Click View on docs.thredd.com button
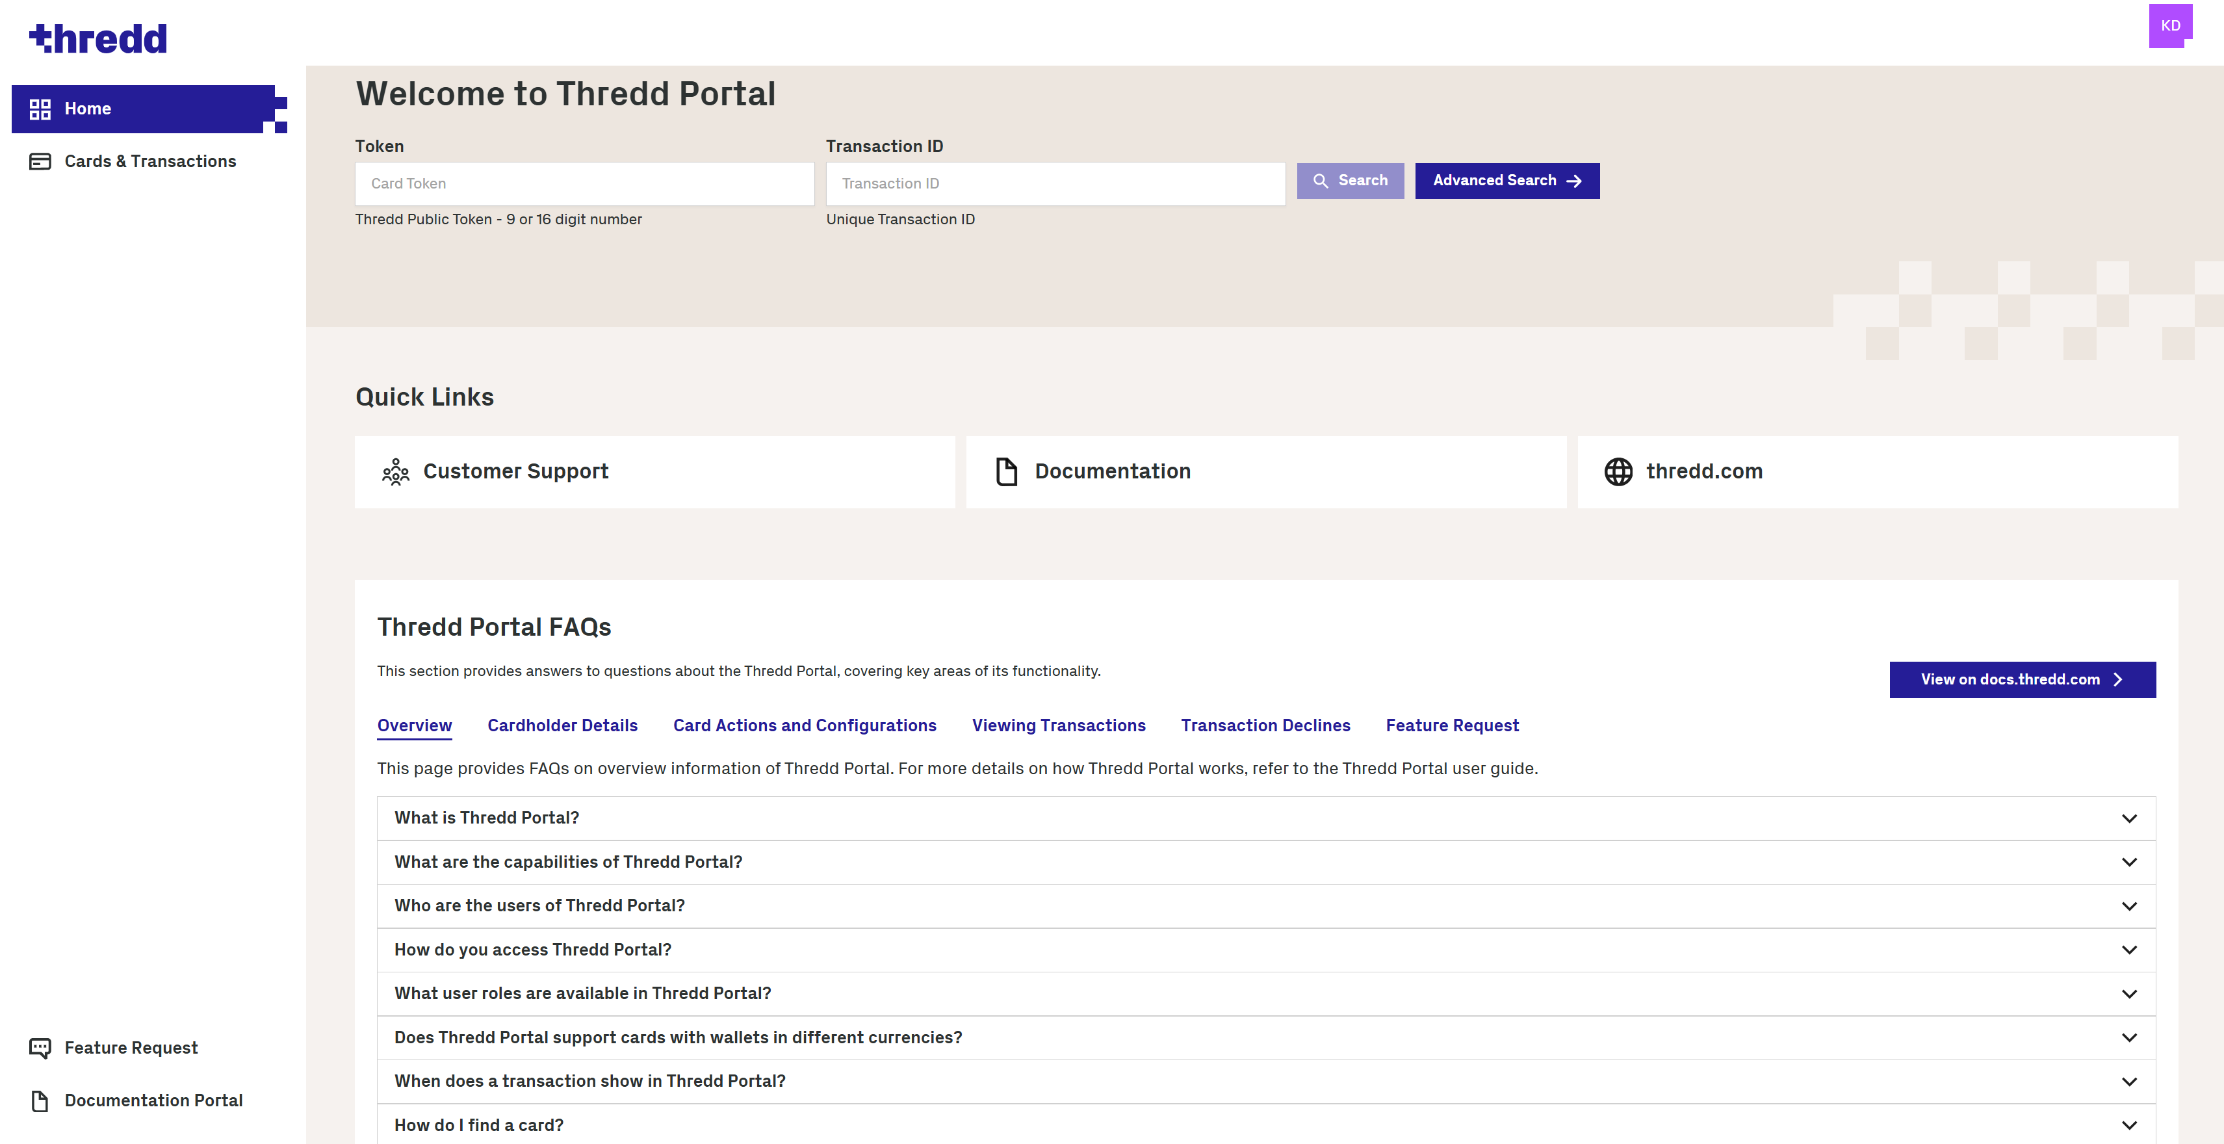The width and height of the screenshot is (2224, 1144). (2022, 679)
